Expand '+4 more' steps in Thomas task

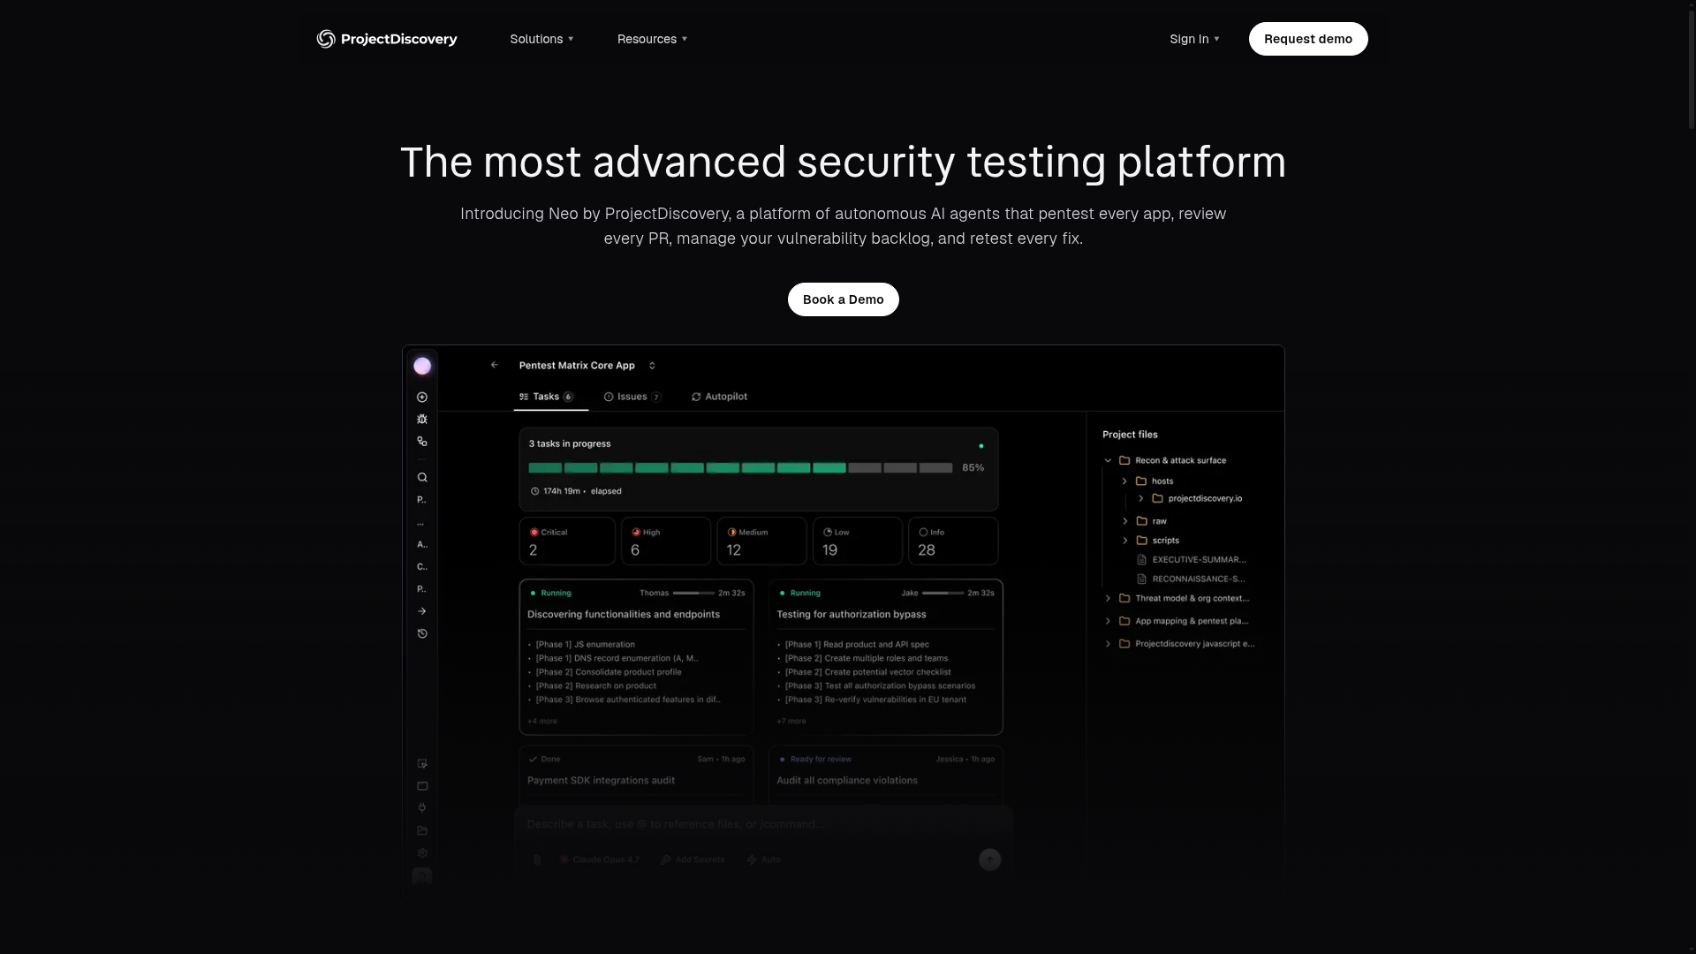[x=542, y=721]
